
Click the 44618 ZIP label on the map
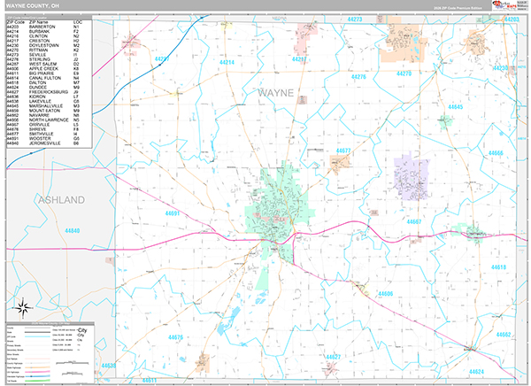point(498,267)
